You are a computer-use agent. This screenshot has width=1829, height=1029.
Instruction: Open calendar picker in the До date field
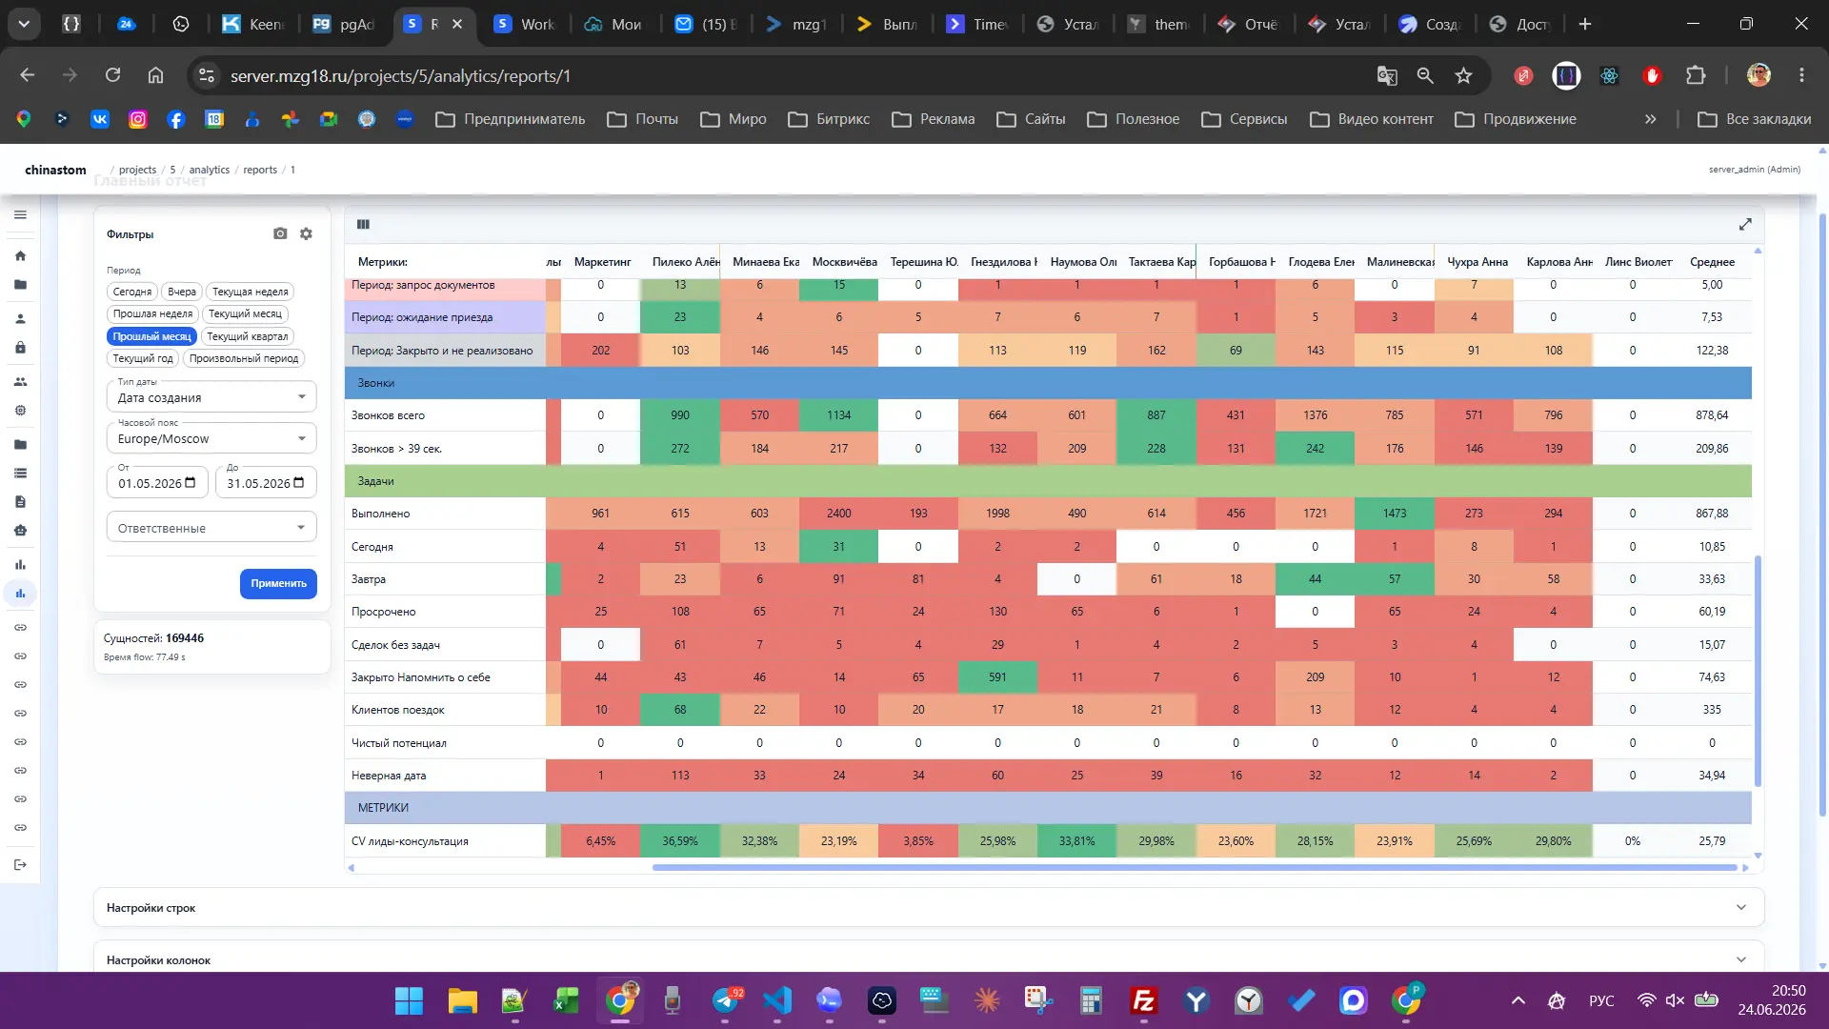(299, 483)
